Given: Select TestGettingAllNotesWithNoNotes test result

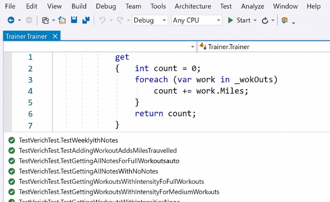Looking at the screenshot, I should coord(88,171).
